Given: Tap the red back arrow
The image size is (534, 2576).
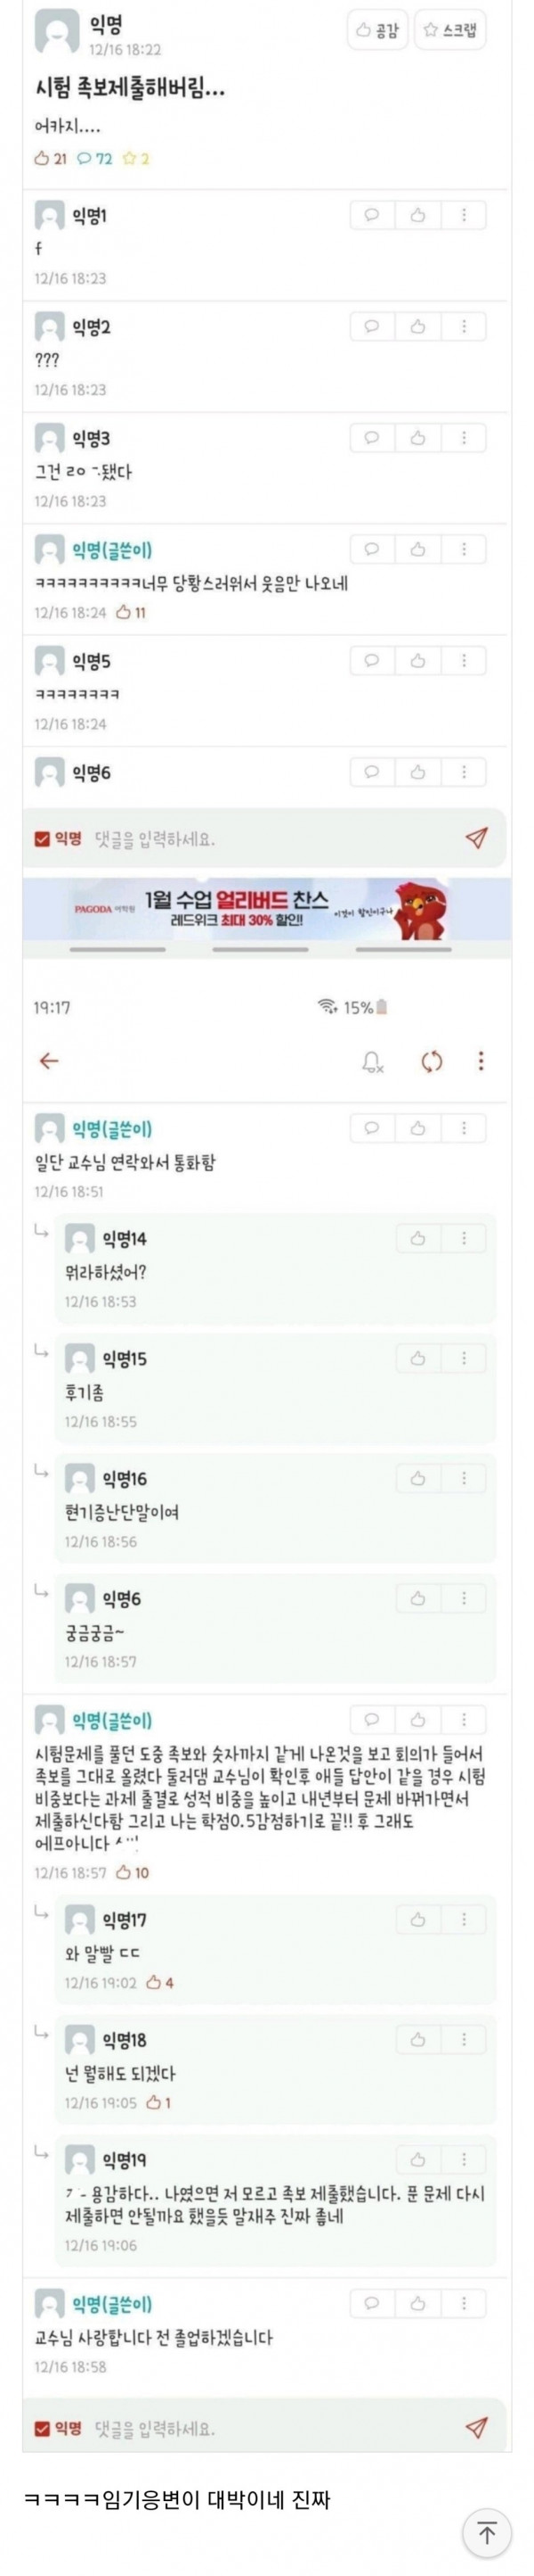Looking at the screenshot, I should pos(49,1061).
